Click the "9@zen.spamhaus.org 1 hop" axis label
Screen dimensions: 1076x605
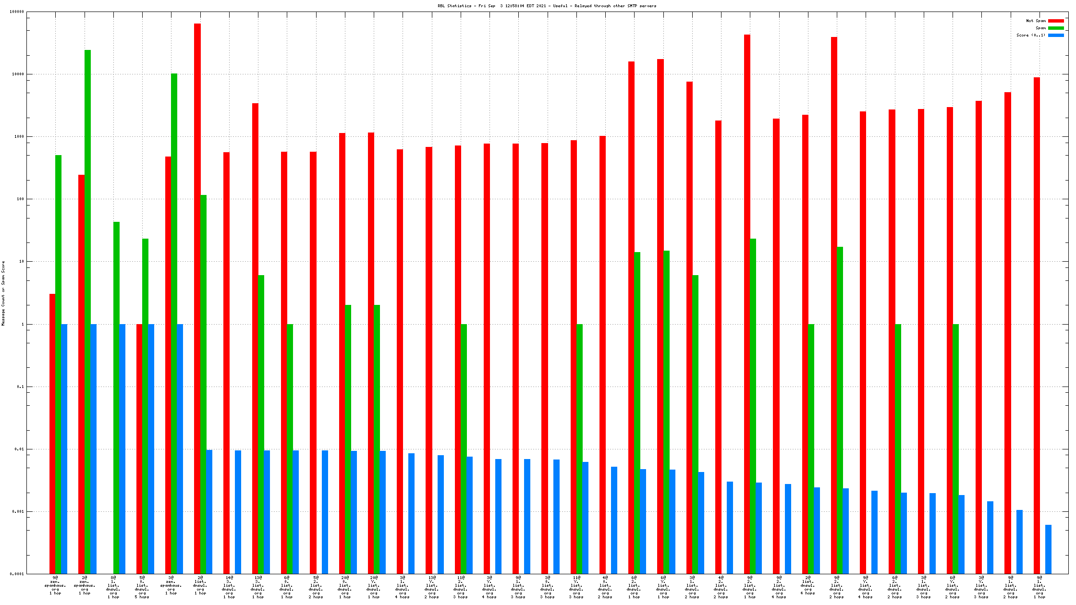click(x=55, y=585)
